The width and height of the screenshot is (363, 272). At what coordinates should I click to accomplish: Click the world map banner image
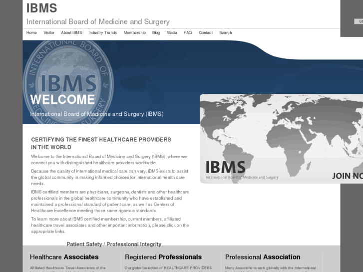point(281,139)
